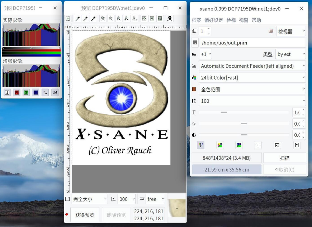
Task: Select the white point eyedropper
Action: (x=77, y=19)
